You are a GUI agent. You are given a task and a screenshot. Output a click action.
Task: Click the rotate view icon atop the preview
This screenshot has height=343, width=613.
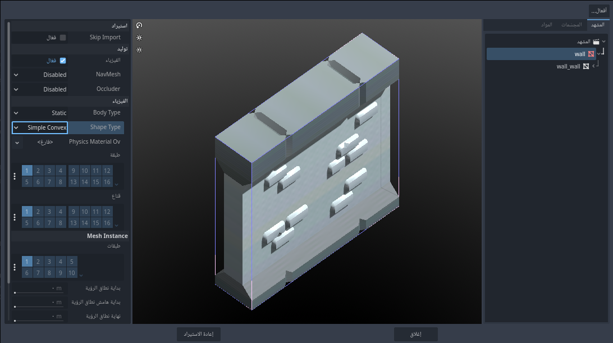point(139,25)
